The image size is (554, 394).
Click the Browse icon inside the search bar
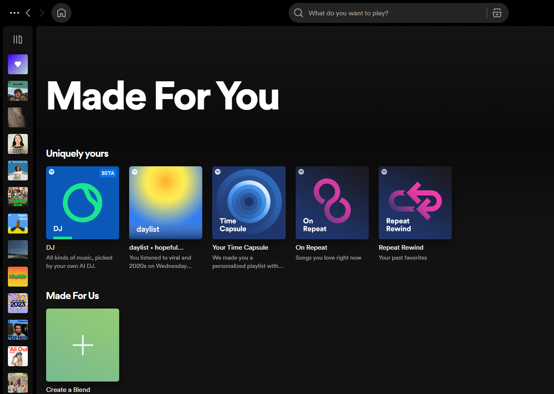[497, 13]
